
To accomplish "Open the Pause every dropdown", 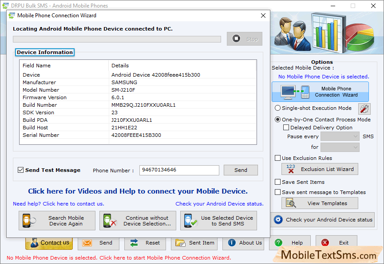I will pyautogui.click(x=340, y=136).
